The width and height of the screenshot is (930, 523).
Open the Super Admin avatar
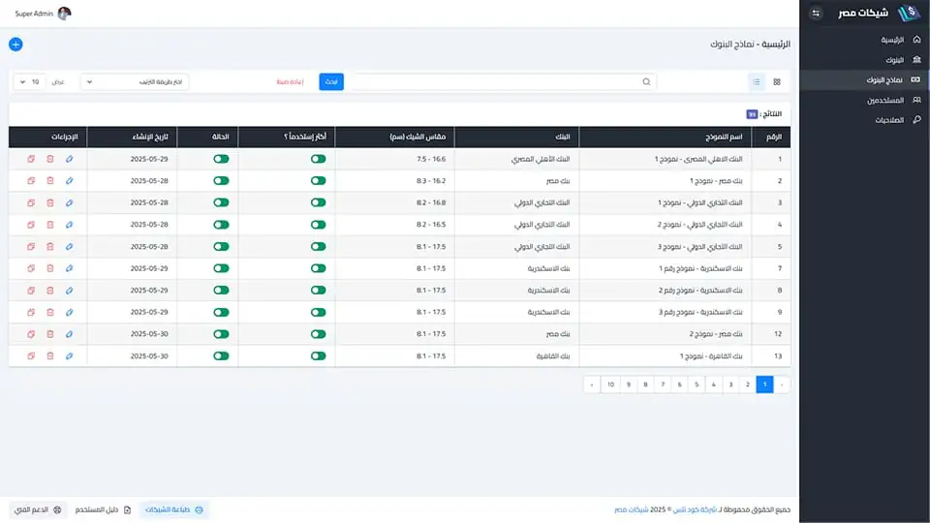[x=64, y=13]
